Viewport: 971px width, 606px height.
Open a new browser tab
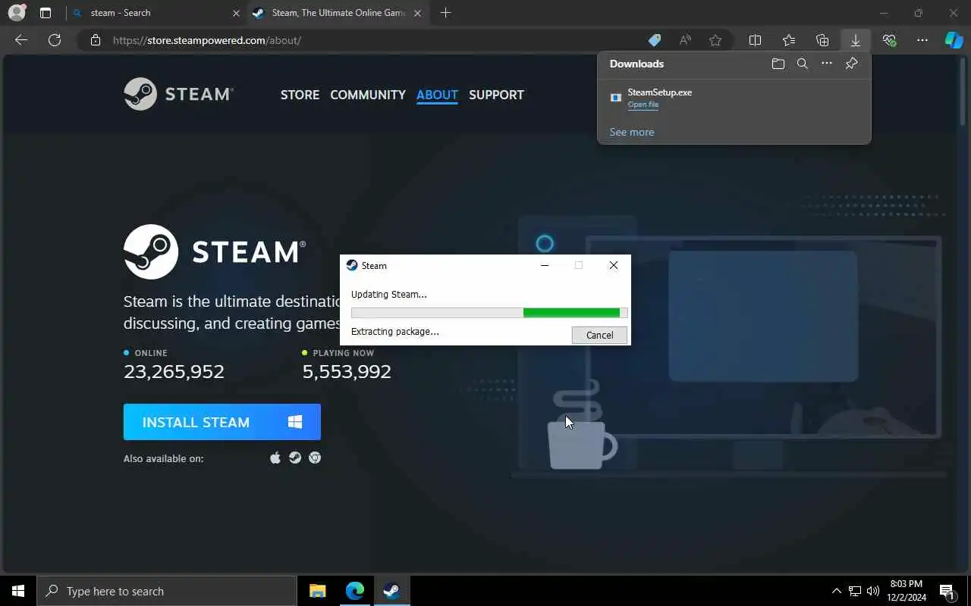pos(446,13)
